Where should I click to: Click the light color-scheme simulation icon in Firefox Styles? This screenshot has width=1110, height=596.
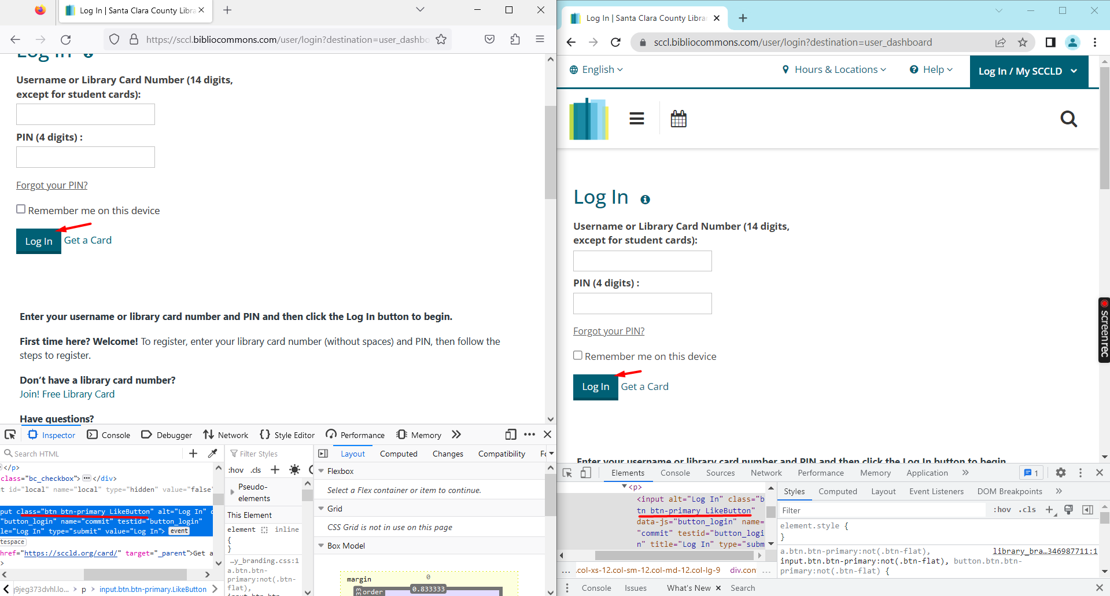coord(294,469)
